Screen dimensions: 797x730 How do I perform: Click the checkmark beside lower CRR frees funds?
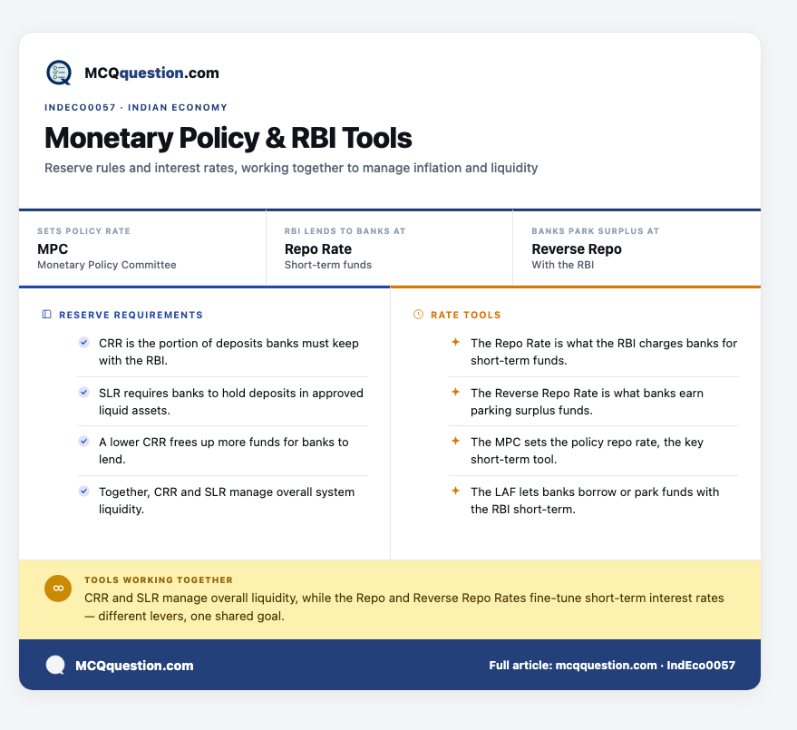(83, 442)
